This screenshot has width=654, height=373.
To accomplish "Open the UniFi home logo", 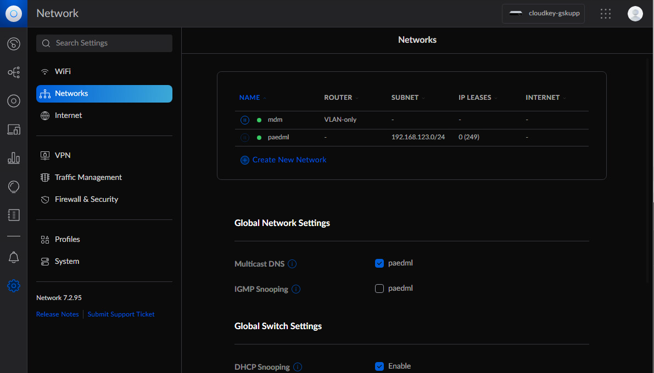I will click(x=13, y=13).
